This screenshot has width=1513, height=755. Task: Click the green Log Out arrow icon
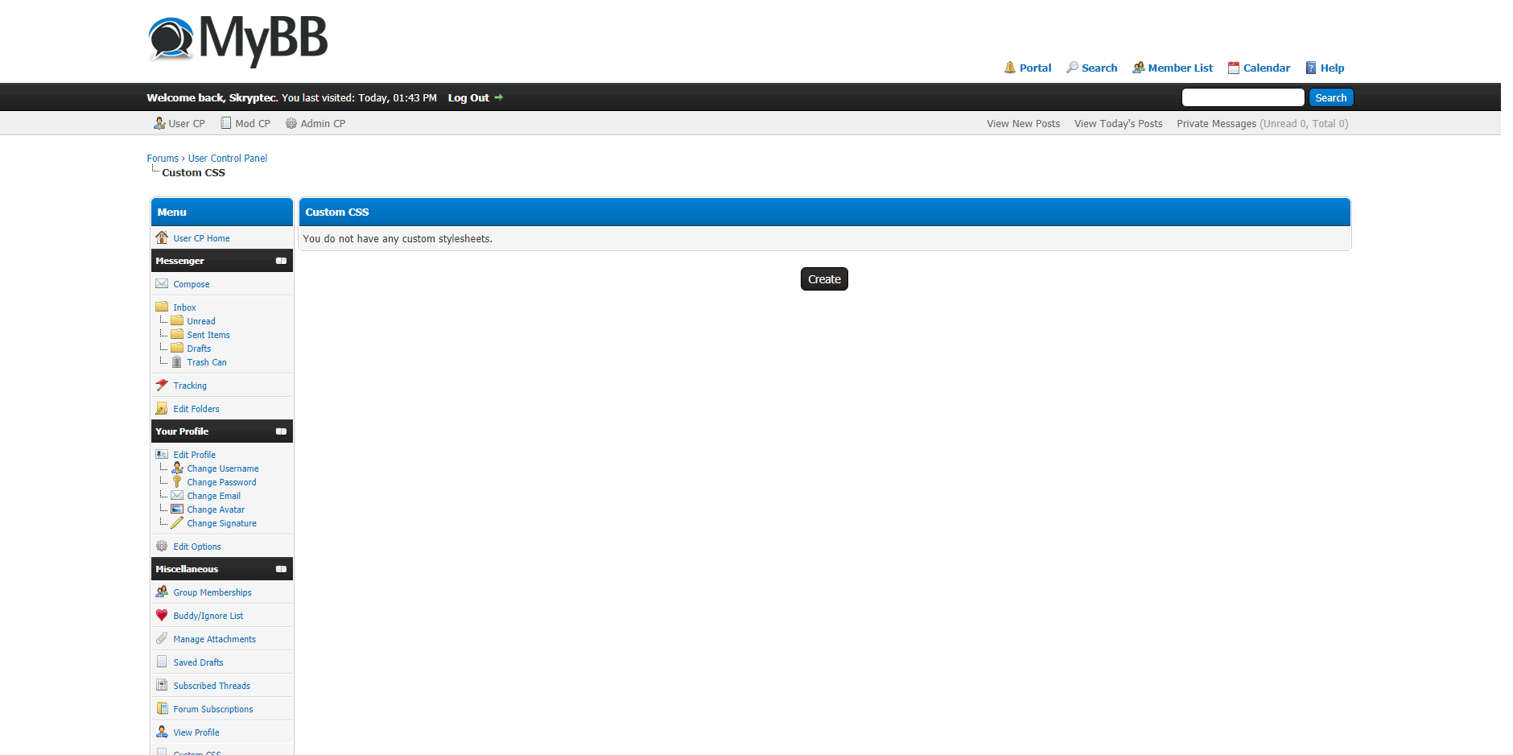[498, 97]
